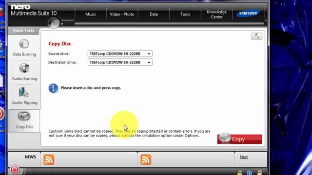Open the Audio Burning quick task

(x=24, y=72)
